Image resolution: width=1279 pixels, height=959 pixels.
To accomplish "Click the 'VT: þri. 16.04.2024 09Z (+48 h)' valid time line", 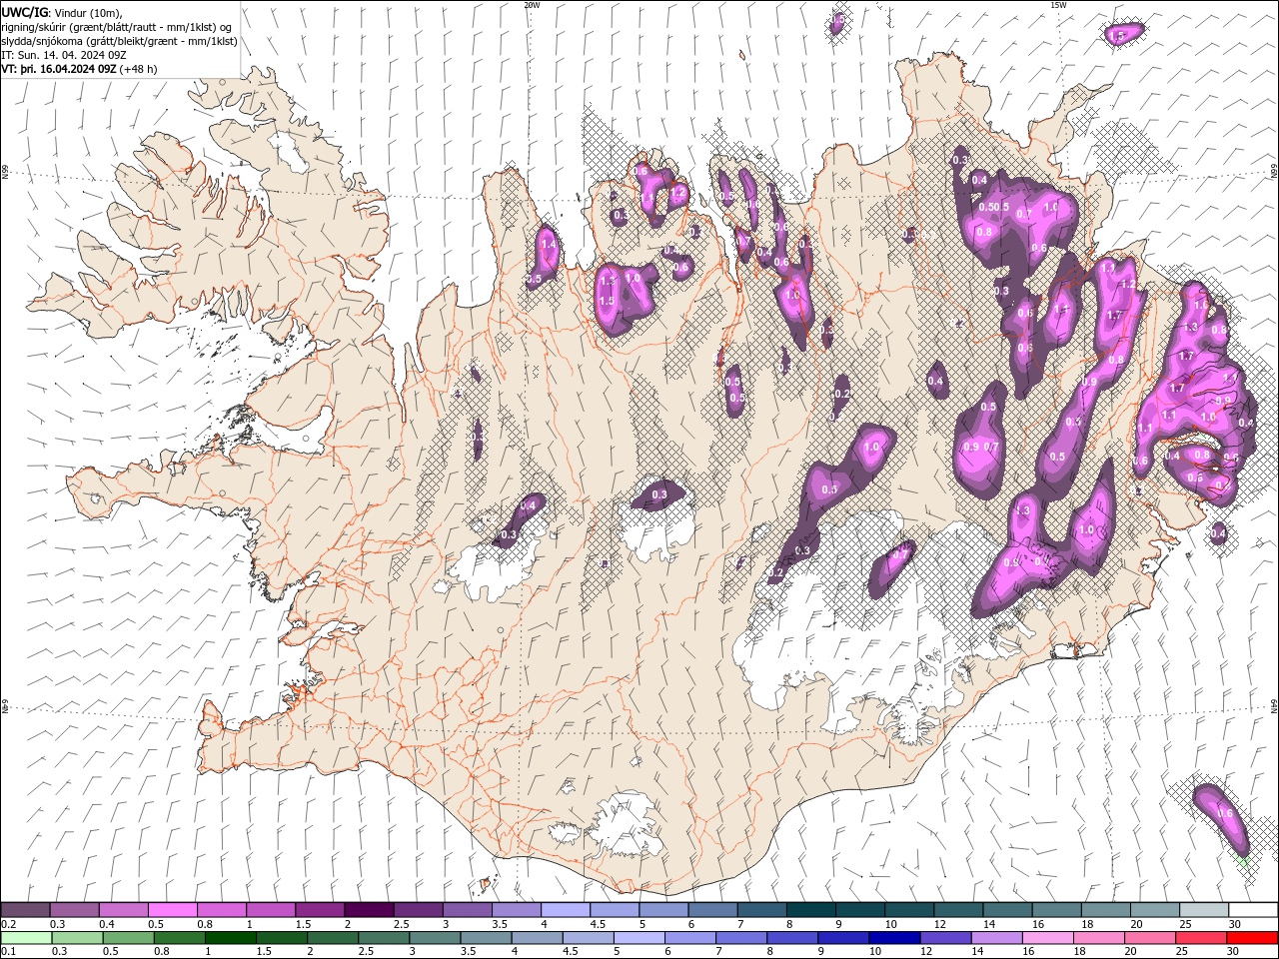I will 79,69.
